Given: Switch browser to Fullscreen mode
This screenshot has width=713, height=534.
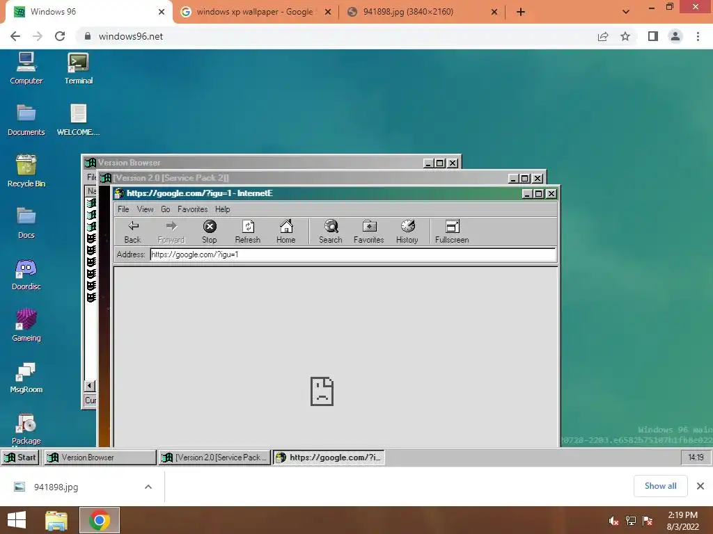Looking at the screenshot, I should pyautogui.click(x=452, y=232).
